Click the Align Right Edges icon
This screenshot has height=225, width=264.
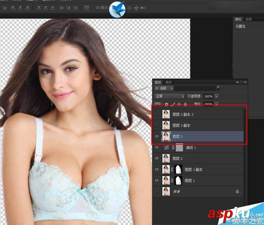pyautogui.click(x=27, y=8)
